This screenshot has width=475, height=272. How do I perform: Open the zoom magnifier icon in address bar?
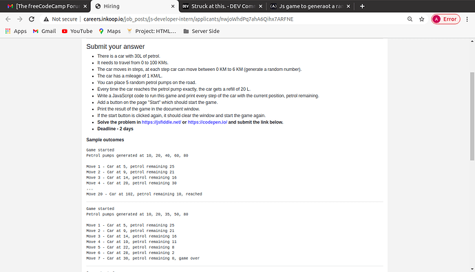pos(410,19)
